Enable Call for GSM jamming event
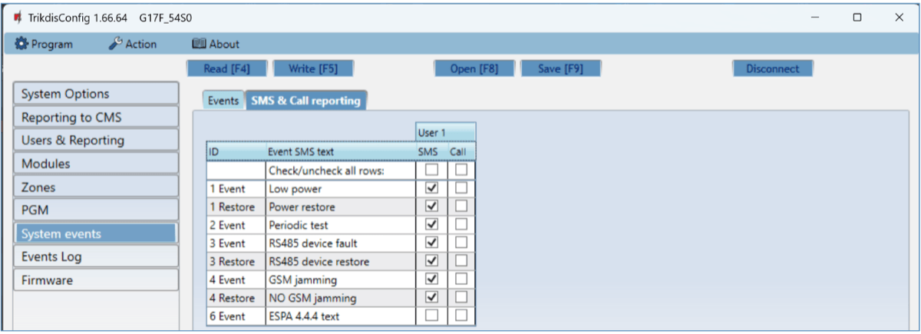921x334 pixels. point(460,279)
